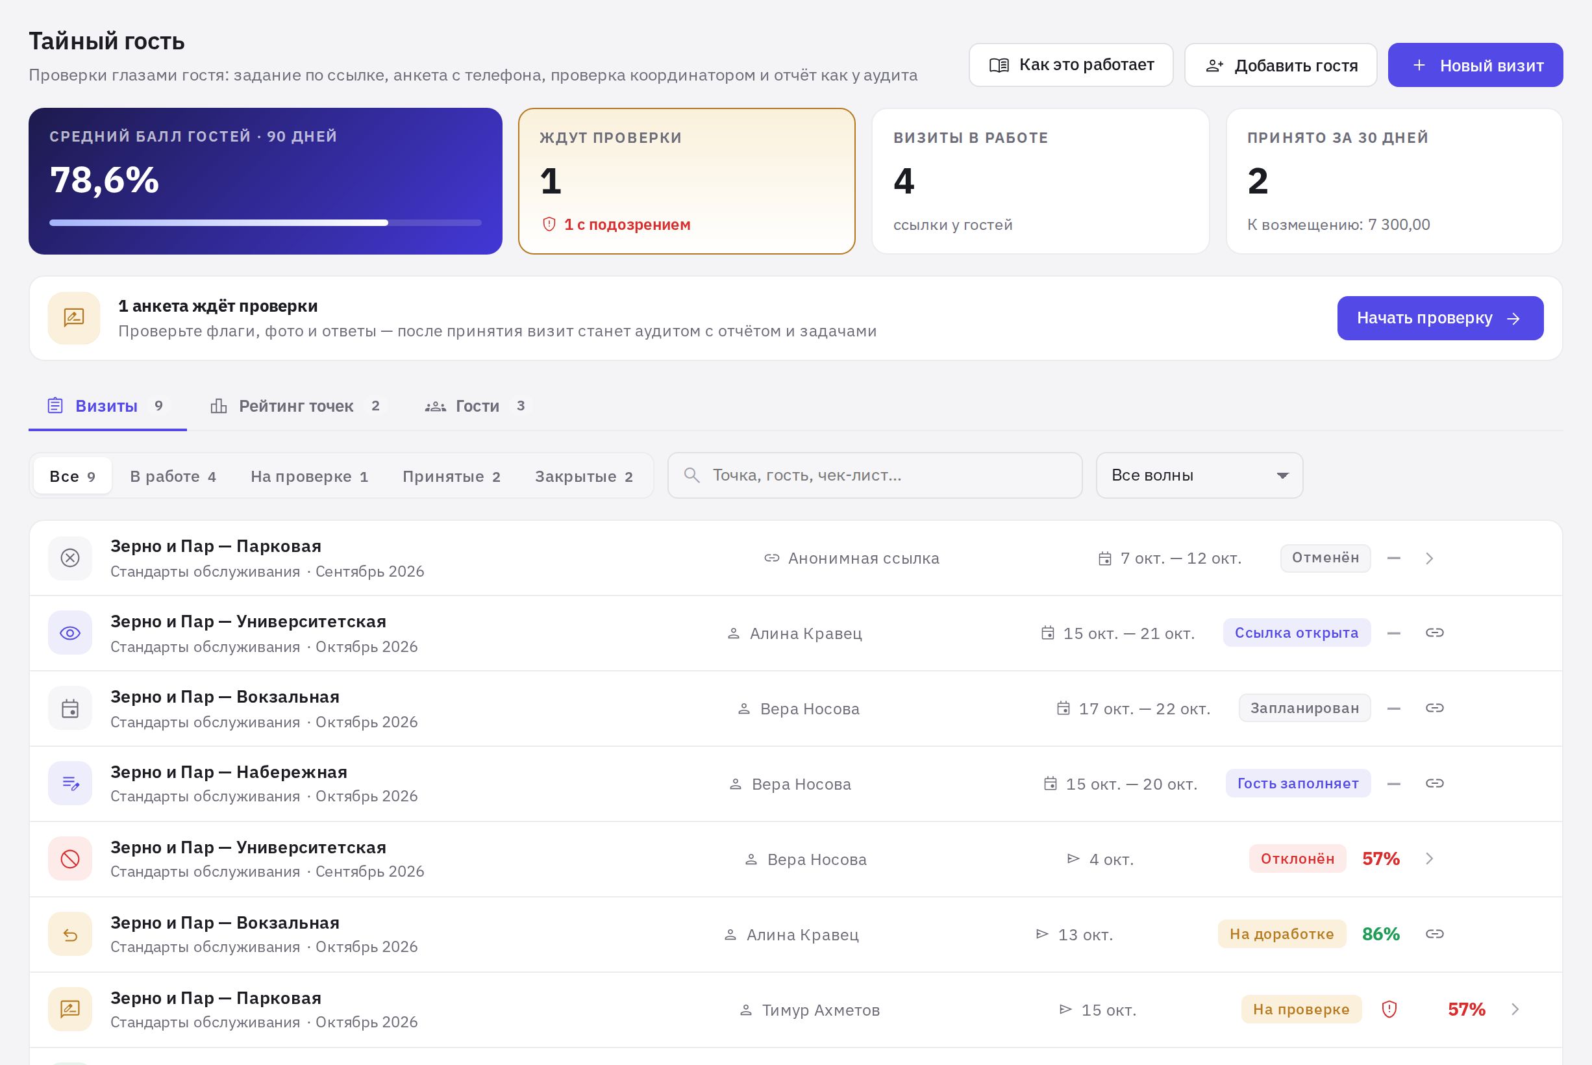Viewport: 1592px width, 1065px height.
Task: Switch to the Визиты tab
Action: pyautogui.click(x=107, y=406)
